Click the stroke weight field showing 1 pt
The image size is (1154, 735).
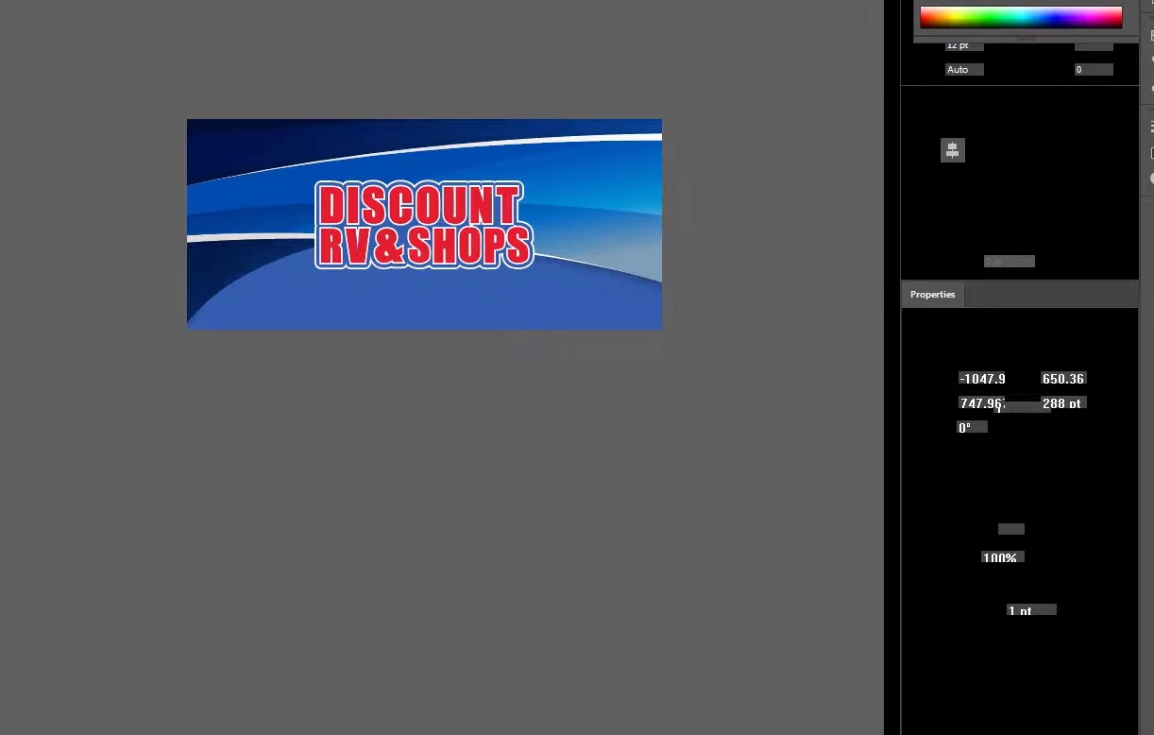1031,610
